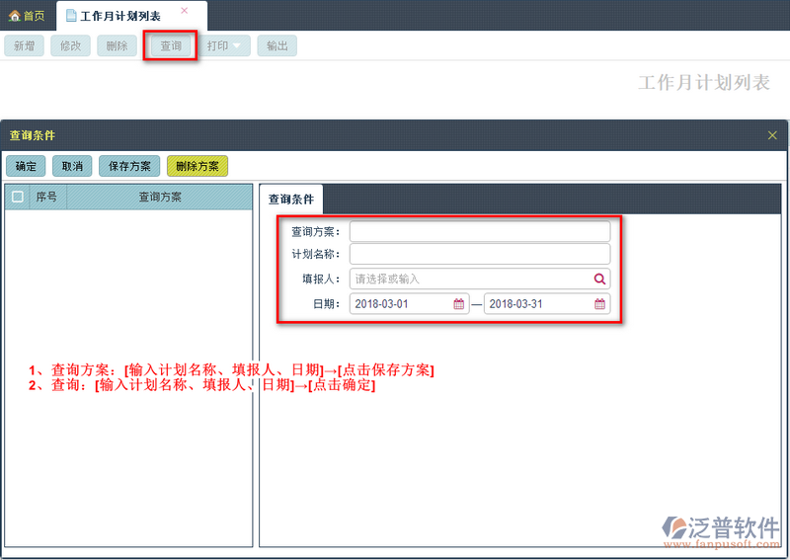Click the 填报人 combo box field
Image resolution: width=790 pixels, height=560 pixels.
(x=480, y=279)
